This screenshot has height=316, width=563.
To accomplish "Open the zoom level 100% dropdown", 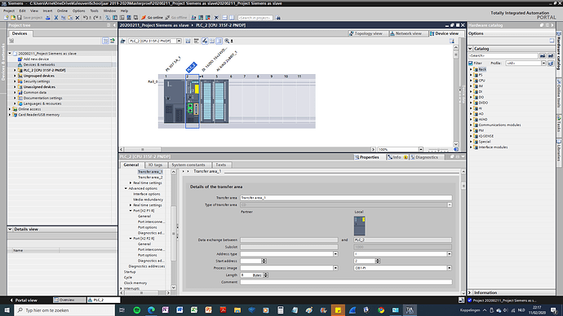I will 421,149.
